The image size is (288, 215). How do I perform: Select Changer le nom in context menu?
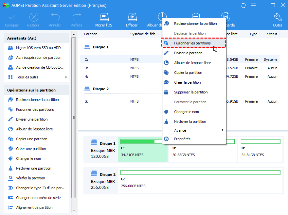194,112
